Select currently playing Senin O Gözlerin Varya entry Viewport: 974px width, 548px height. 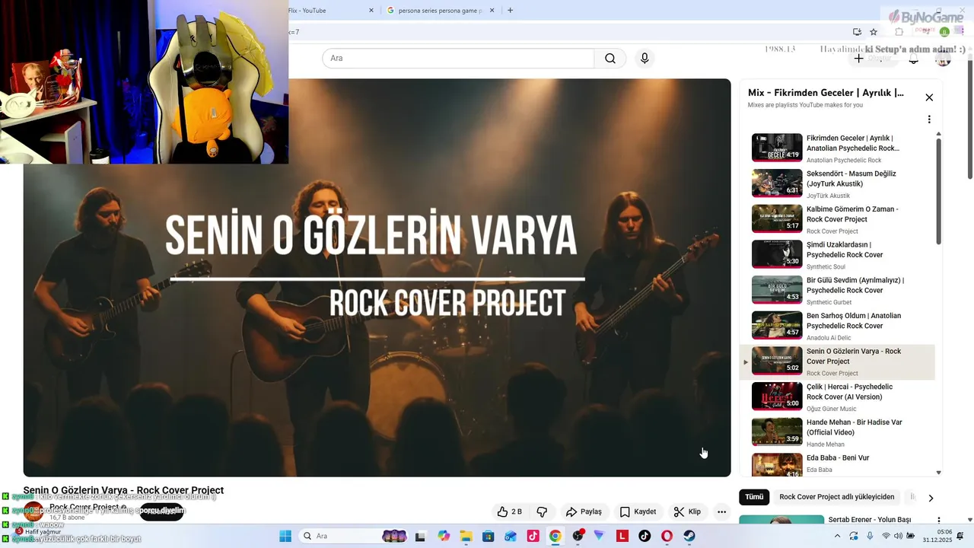(838, 362)
